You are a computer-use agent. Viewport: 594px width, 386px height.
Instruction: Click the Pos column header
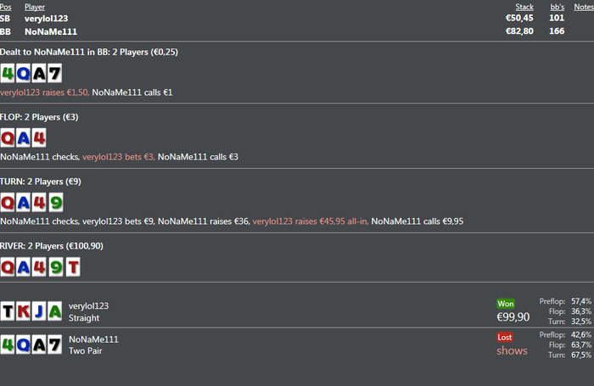coord(6,7)
